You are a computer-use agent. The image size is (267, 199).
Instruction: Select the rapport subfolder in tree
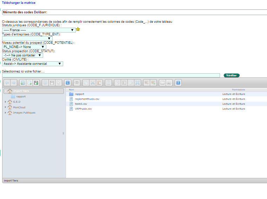(x=21, y=96)
